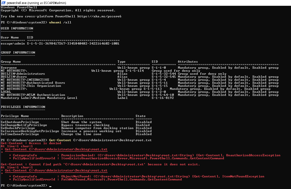This screenshot has width=291, height=189.
Task: Click 'NT AUTHORITY\Authenticated Users' entry
Action: tap(33, 83)
